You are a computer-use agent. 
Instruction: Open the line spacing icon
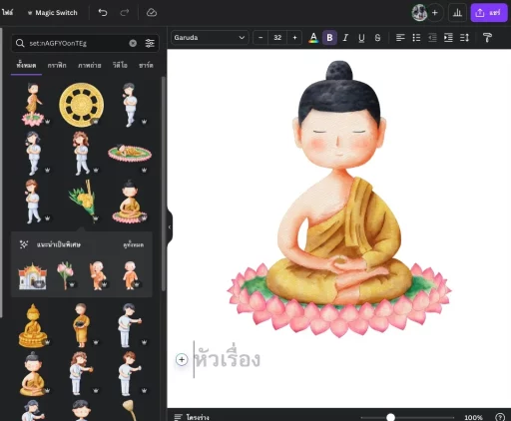(x=464, y=38)
